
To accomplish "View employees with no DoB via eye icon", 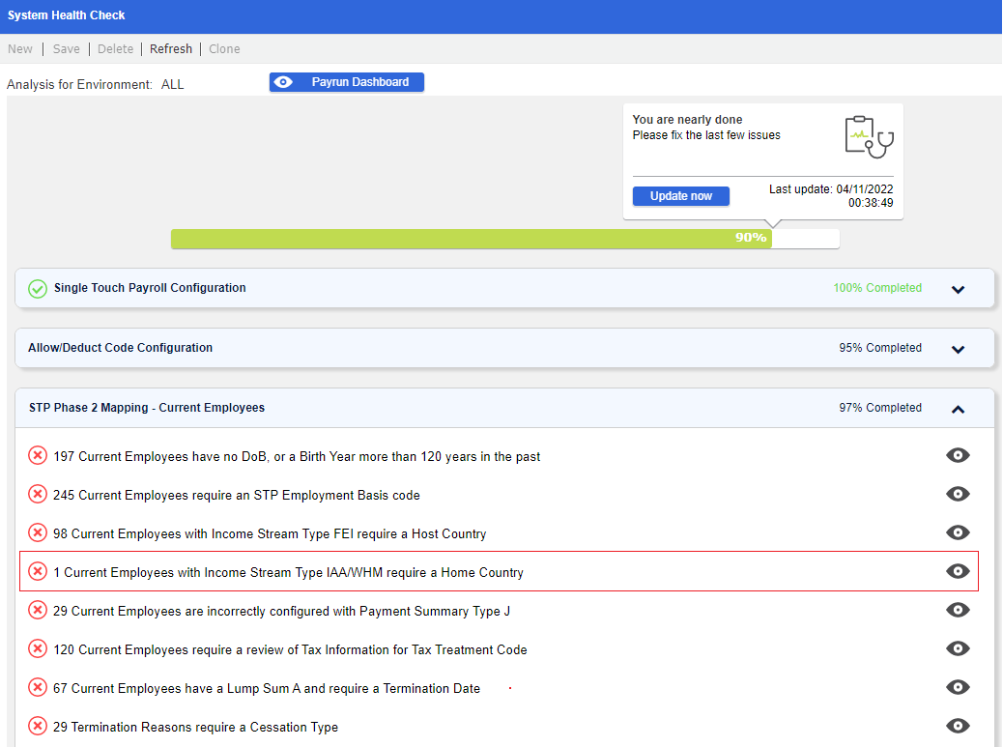I will [x=958, y=455].
